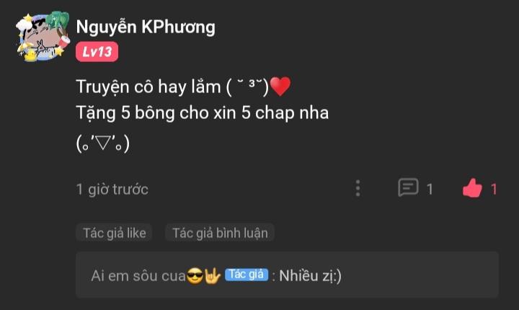Image resolution: width=519 pixels, height=310 pixels.
Task: Open replier name 'Ai em sôu cua'
Action: tap(138, 276)
